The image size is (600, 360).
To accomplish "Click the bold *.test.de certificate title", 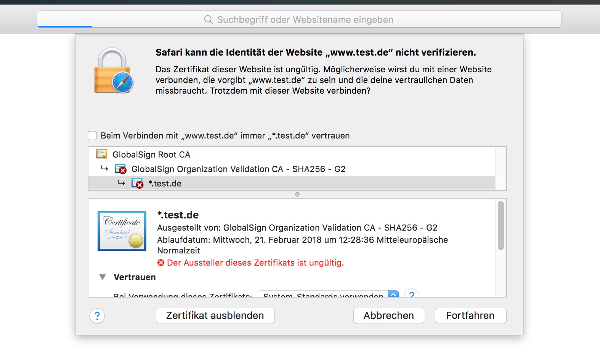I will tap(178, 215).
